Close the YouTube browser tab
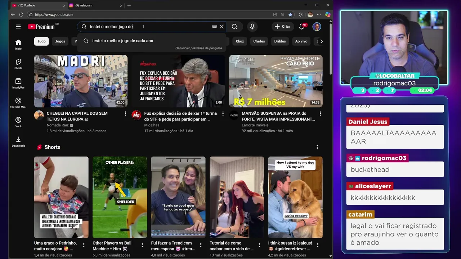 [x=64, y=5]
